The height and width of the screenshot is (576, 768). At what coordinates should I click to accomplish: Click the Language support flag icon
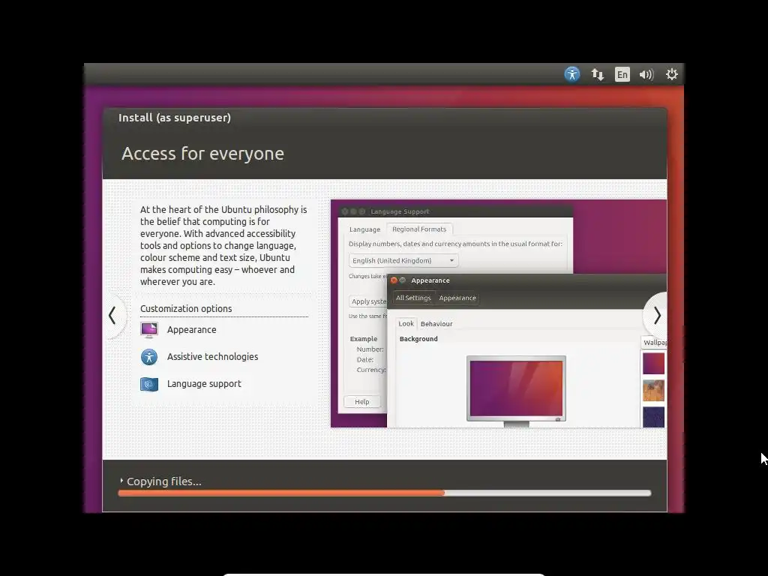[x=149, y=384]
